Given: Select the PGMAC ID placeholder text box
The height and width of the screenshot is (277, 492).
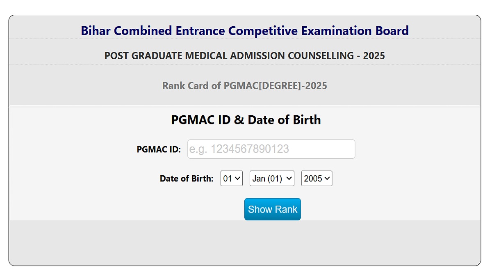Looking at the screenshot, I should pyautogui.click(x=271, y=149).
